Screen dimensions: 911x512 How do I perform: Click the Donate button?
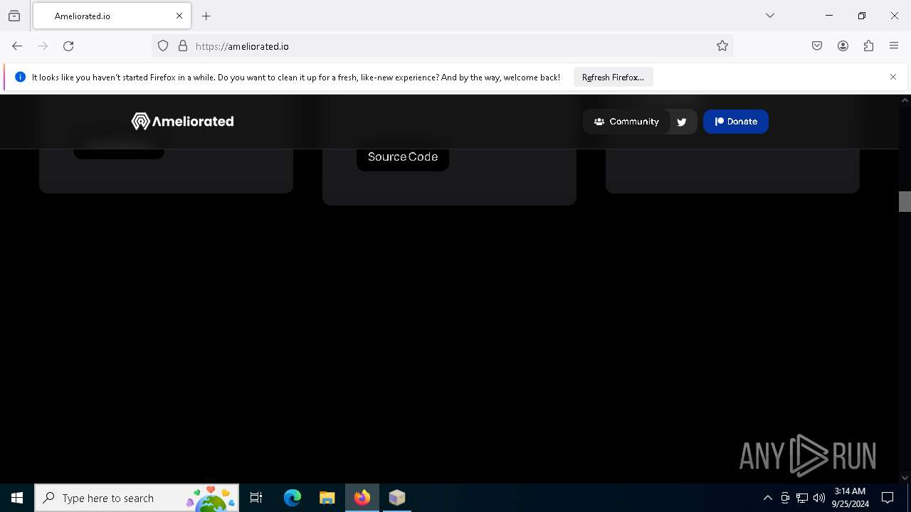tap(736, 122)
